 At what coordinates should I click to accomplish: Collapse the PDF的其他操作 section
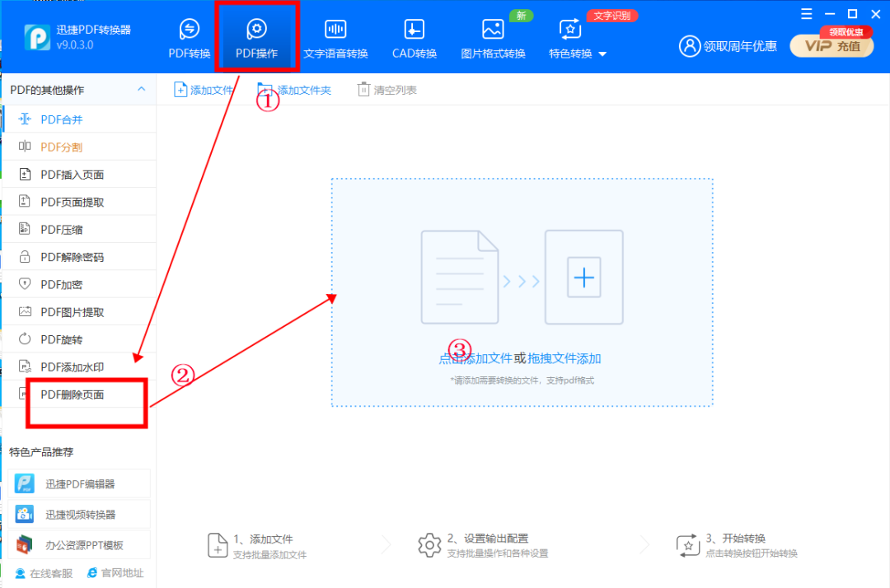(142, 89)
